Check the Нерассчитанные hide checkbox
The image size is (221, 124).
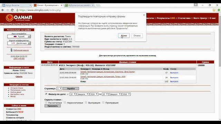[x=65, y=102]
